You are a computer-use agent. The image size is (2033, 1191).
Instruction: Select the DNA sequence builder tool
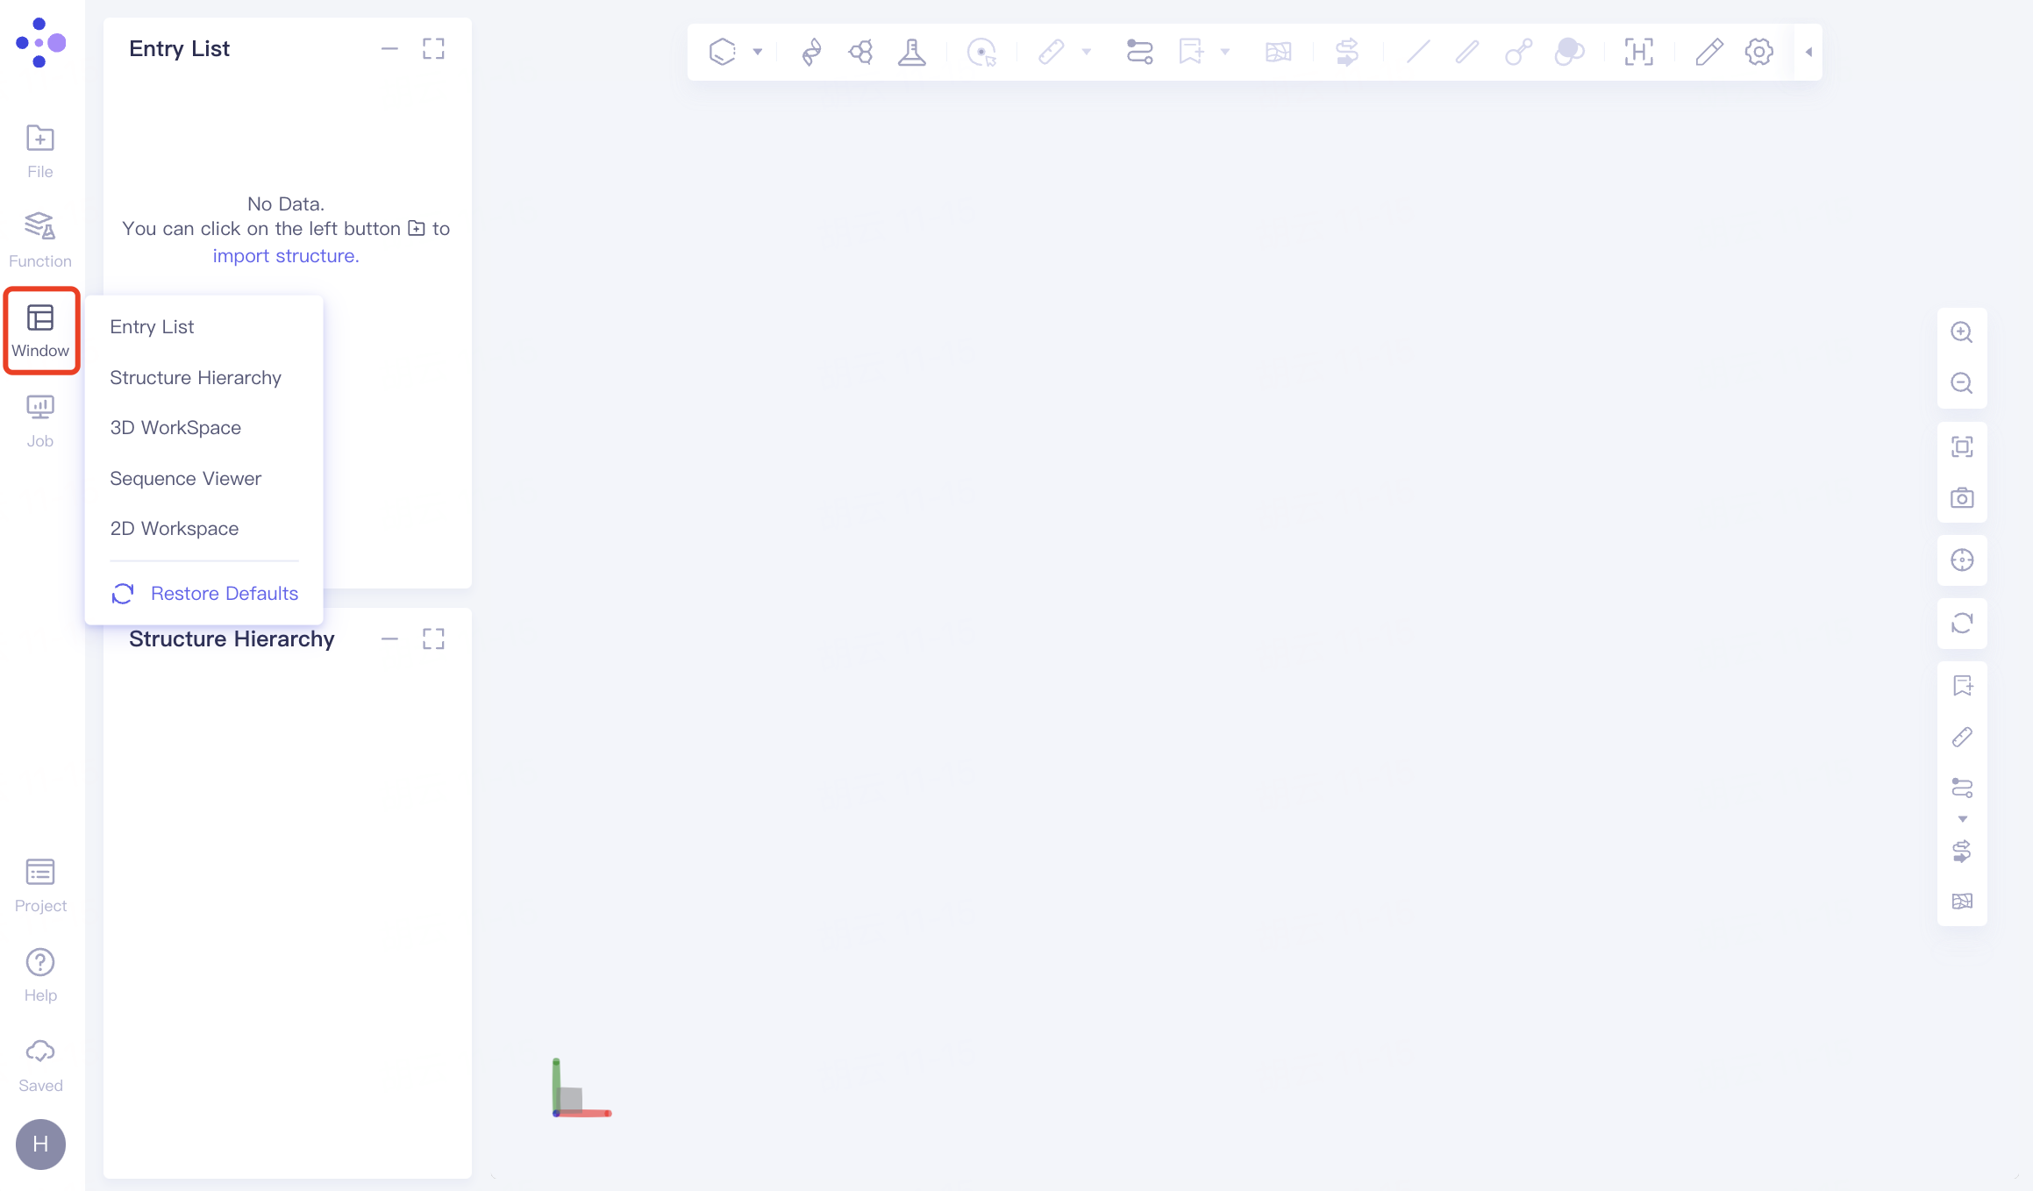click(811, 51)
